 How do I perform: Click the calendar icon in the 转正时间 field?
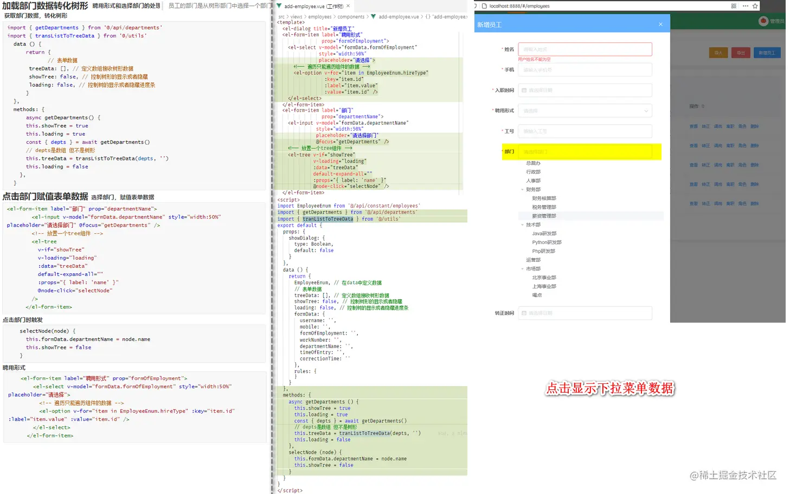coord(524,313)
